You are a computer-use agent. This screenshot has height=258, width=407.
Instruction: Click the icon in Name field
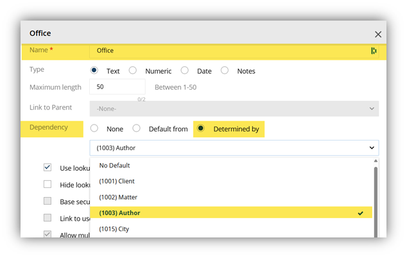point(374,51)
